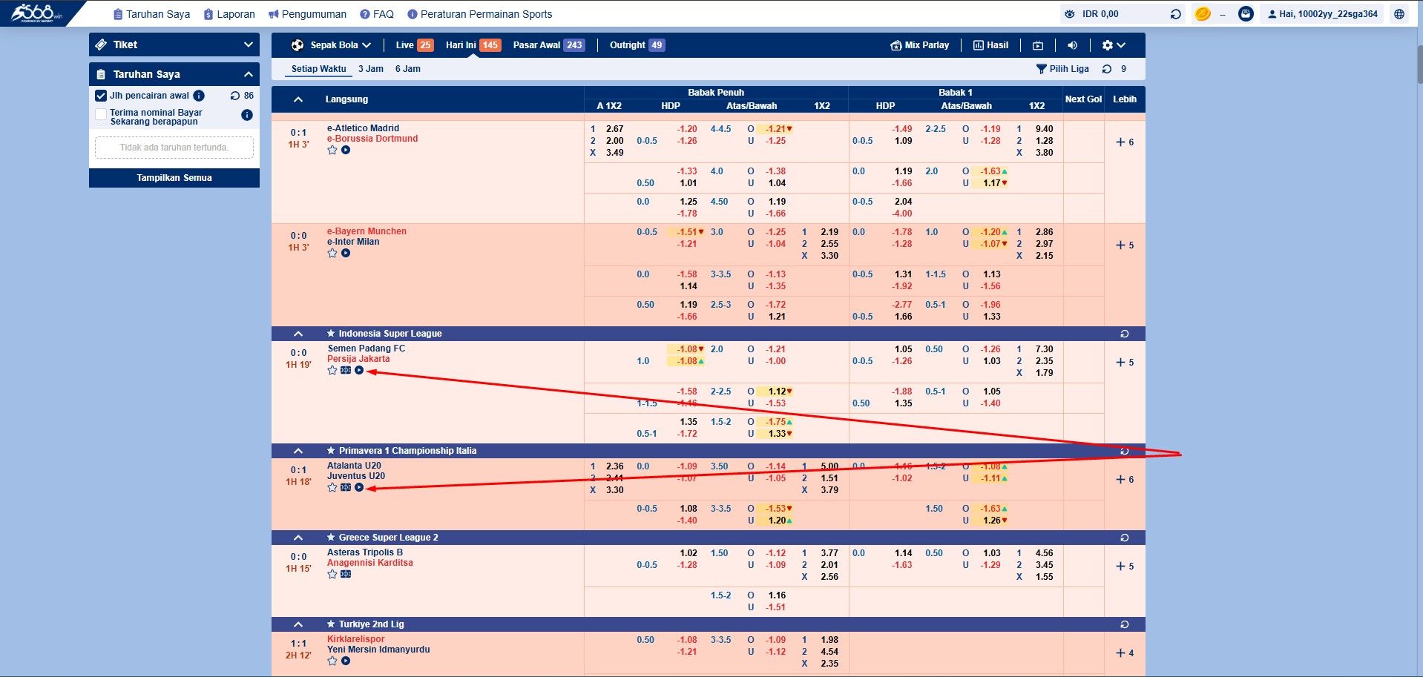Open Taruhan Saya in the top menu
The width and height of the screenshot is (1423, 677).
point(151,14)
